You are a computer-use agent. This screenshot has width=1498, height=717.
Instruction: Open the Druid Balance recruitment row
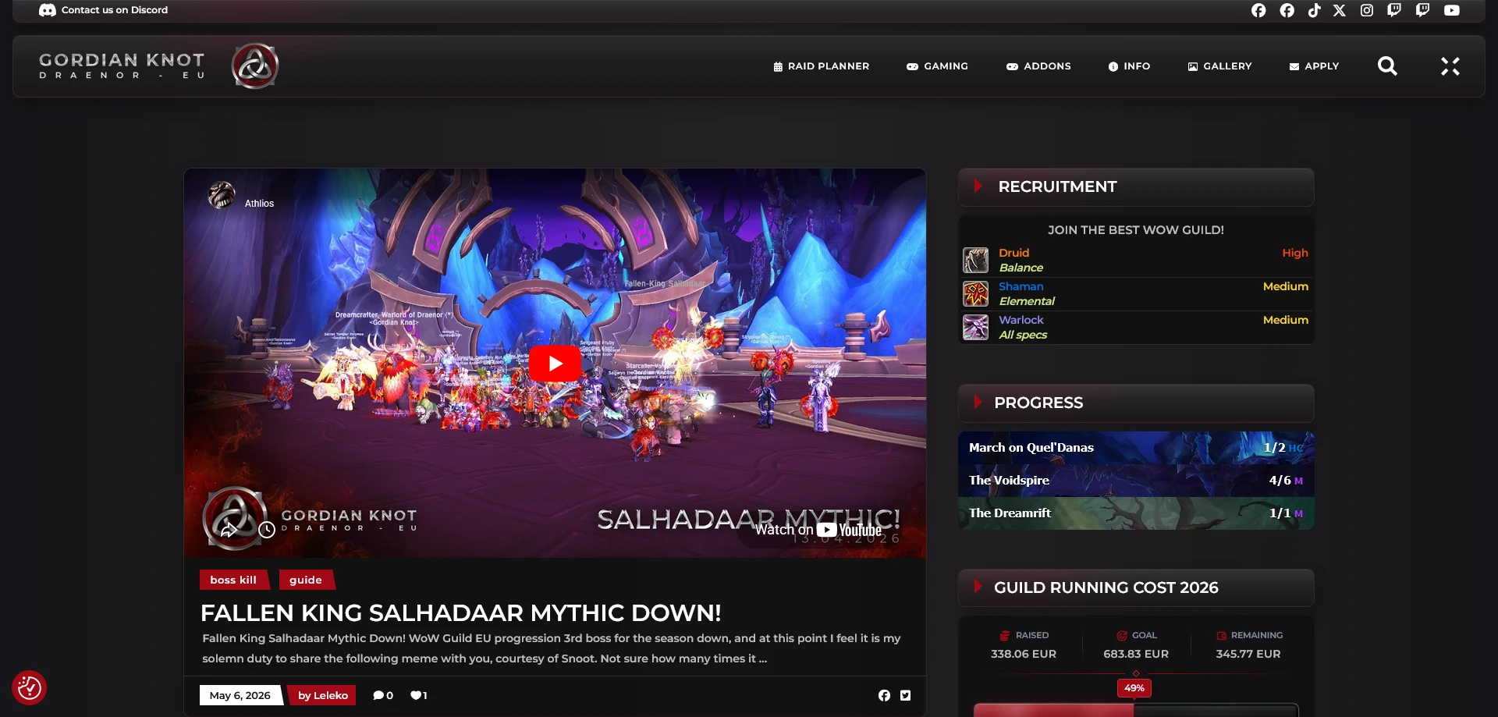1136,260
